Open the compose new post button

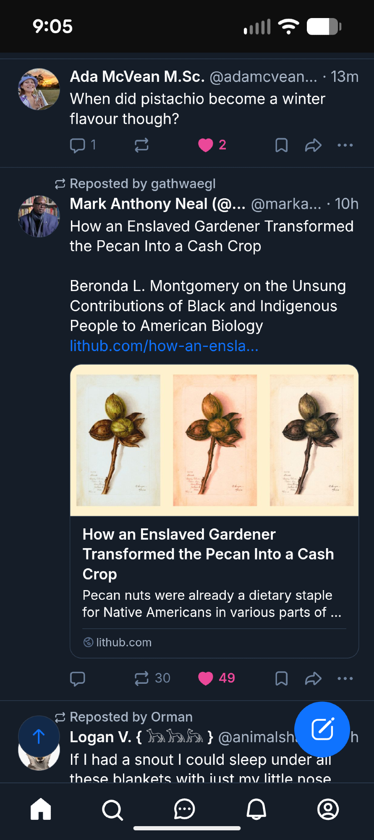(x=322, y=729)
